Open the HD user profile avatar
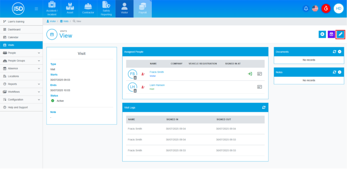 (x=339, y=8)
